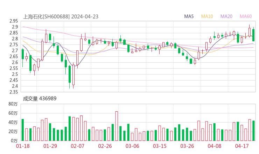Click the 03-06 date label
Viewport: 259px width, 154px height.
click(x=132, y=146)
